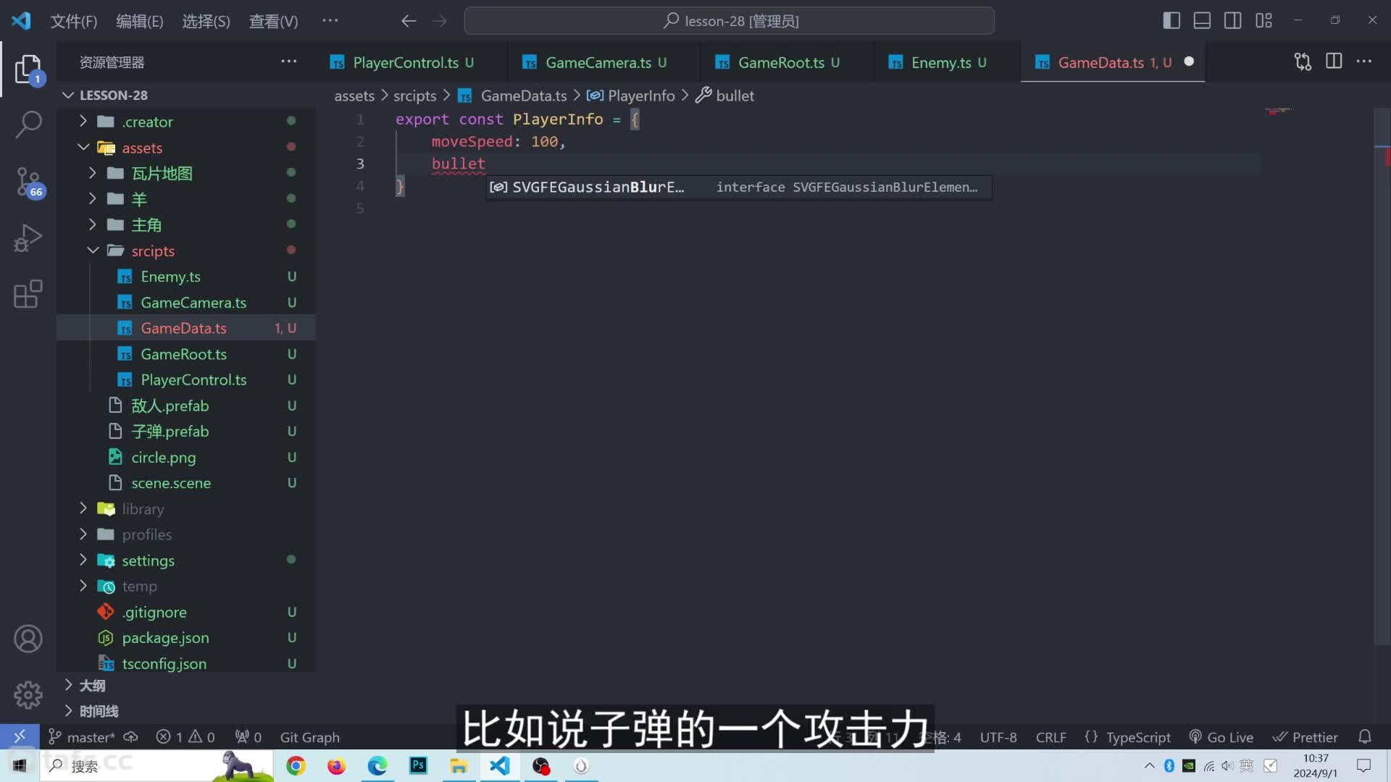Switch to the Enemy.ts editor tab
Viewport: 1391px width, 782px height.
pyautogui.click(x=948, y=62)
